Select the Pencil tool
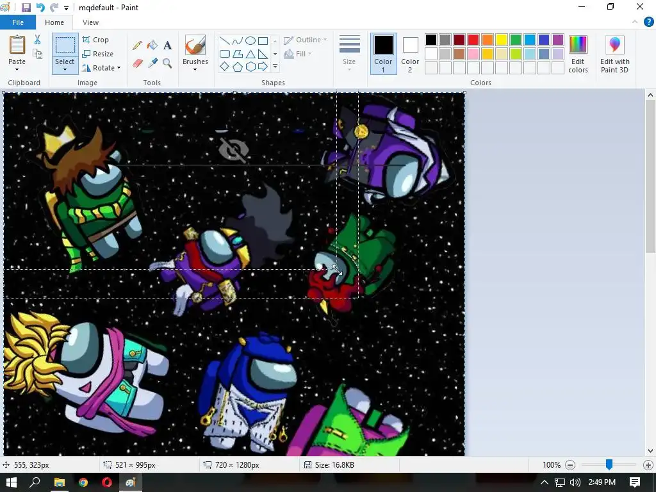Screen dimensions: 656x492 137,45
